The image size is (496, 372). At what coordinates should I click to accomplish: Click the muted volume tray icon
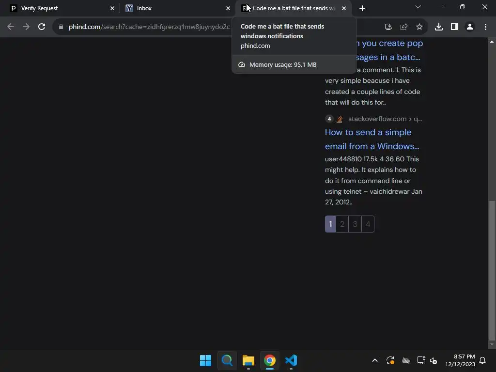point(434,360)
